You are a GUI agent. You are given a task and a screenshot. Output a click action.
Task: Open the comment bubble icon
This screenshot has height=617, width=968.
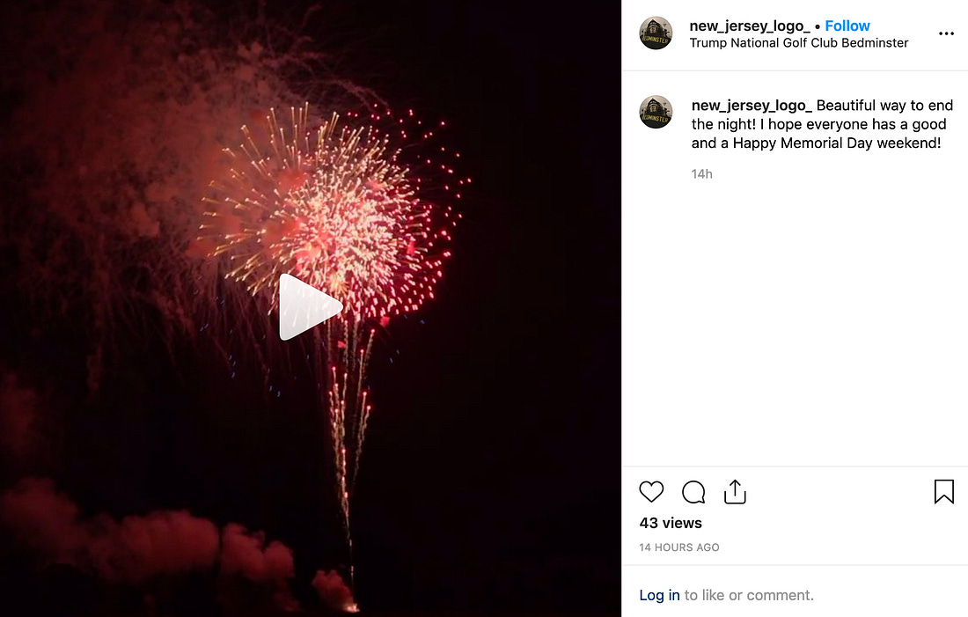coord(693,492)
